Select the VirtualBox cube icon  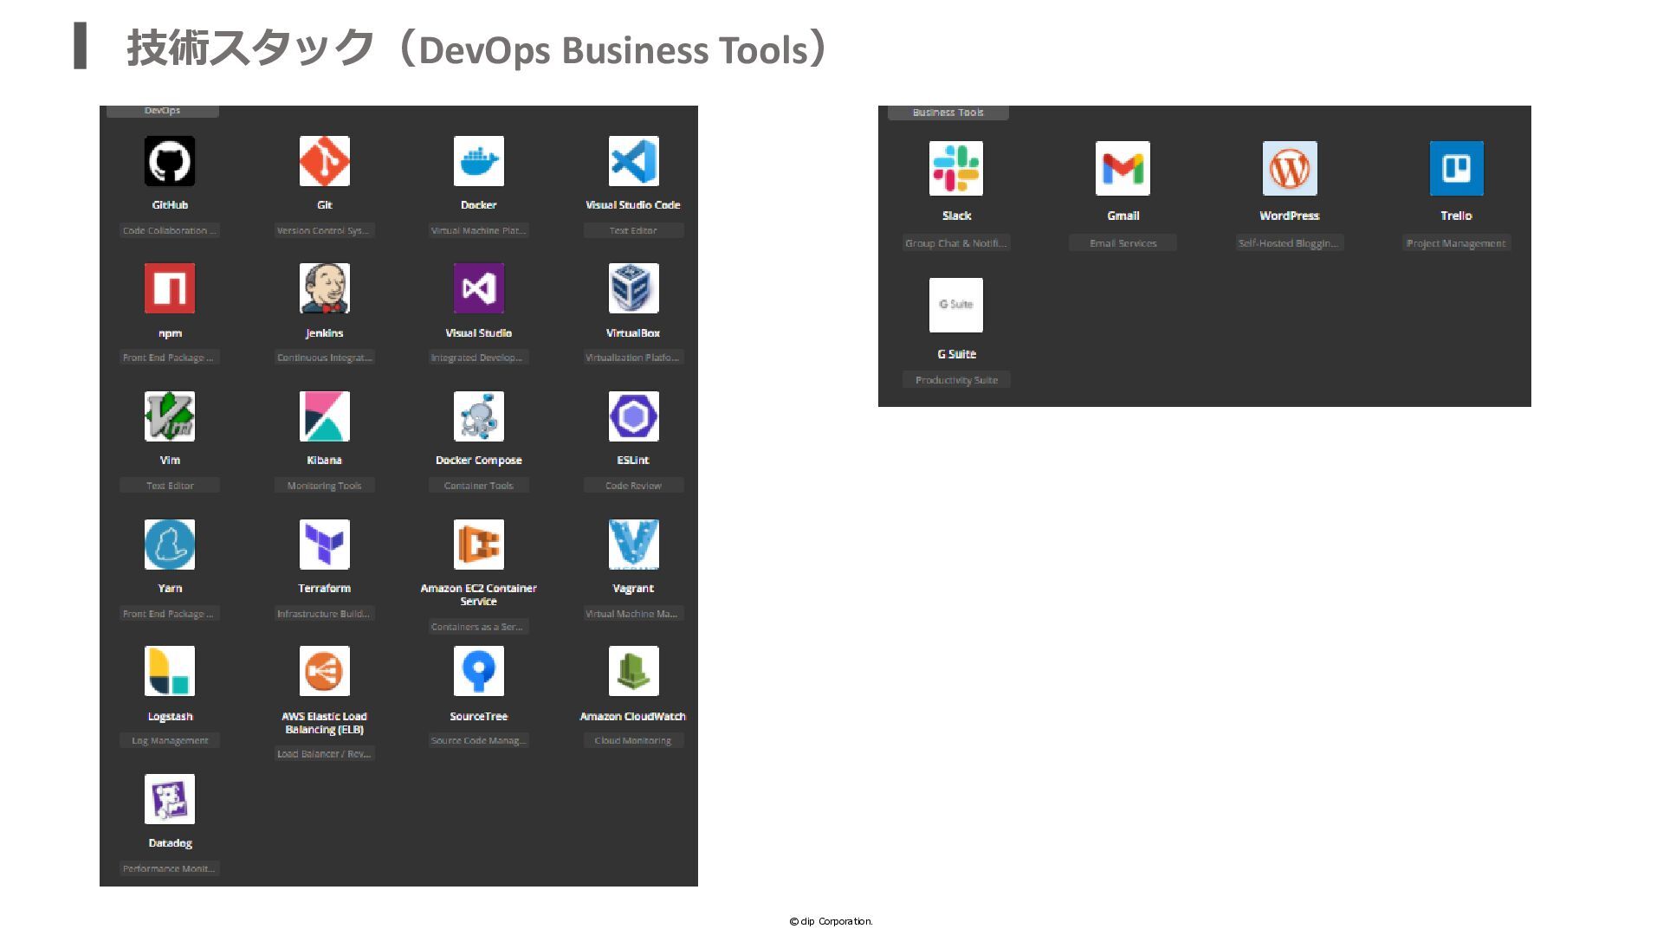(633, 288)
